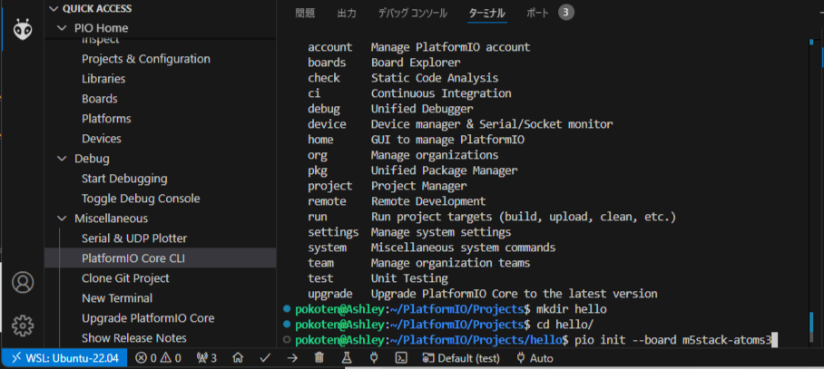Collapse the QUICK ACCESS section

[52, 9]
